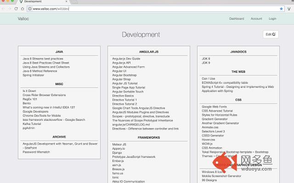The width and height of the screenshot is (294, 183).
Task: Open Another Gradient Generator link
Action: click(x=220, y=123)
